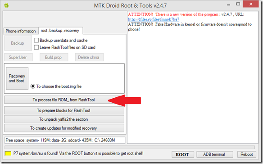Click the Delete china button

89,57
